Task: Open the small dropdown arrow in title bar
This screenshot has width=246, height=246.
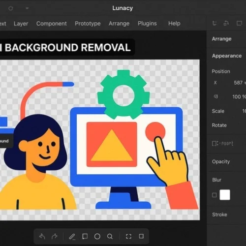Action: pyautogui.click(x=27, y=8)
